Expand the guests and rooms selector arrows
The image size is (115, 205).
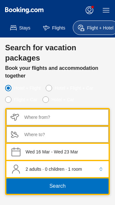point(101,169)
